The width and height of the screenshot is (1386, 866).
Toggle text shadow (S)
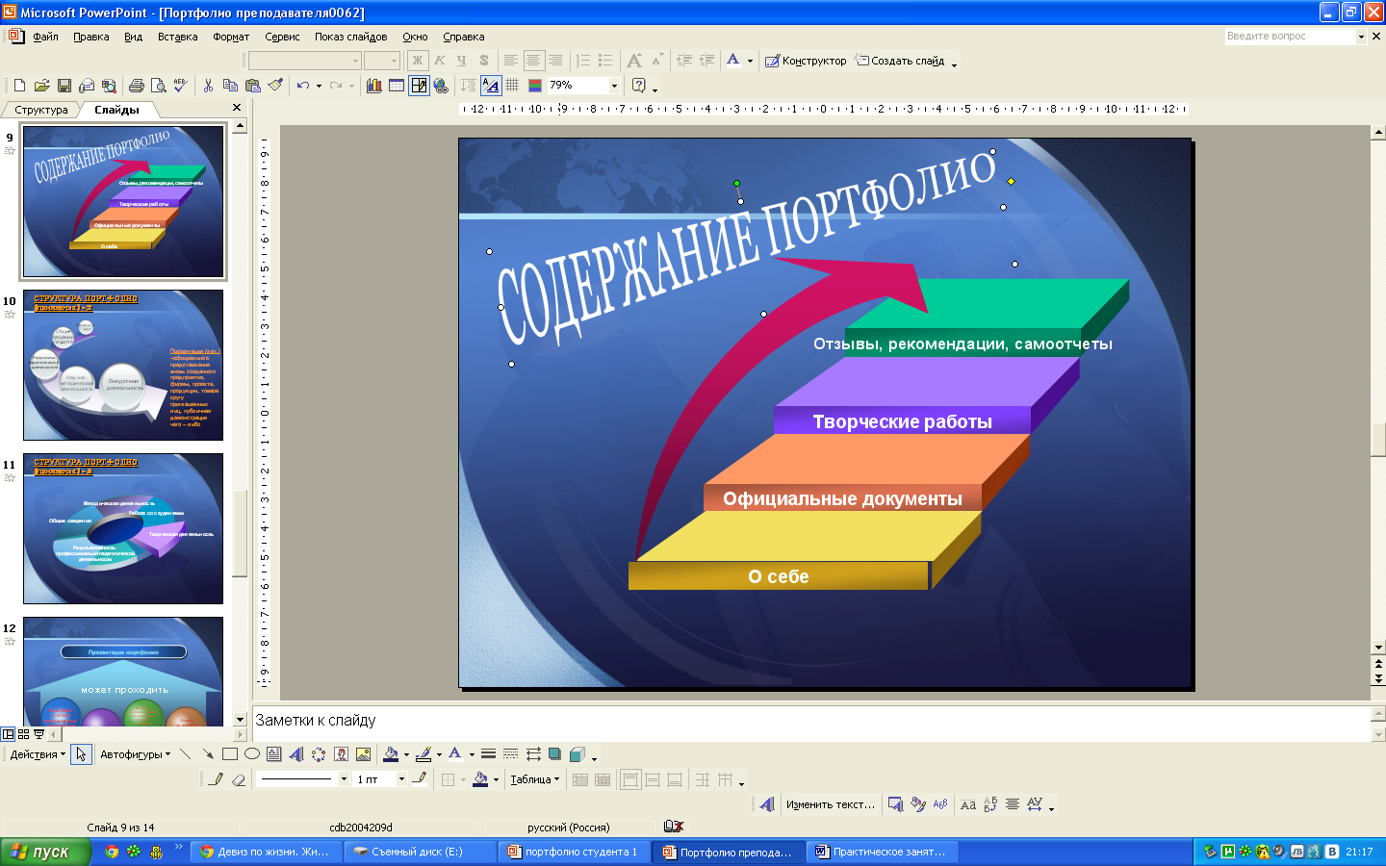pos(484,61)
